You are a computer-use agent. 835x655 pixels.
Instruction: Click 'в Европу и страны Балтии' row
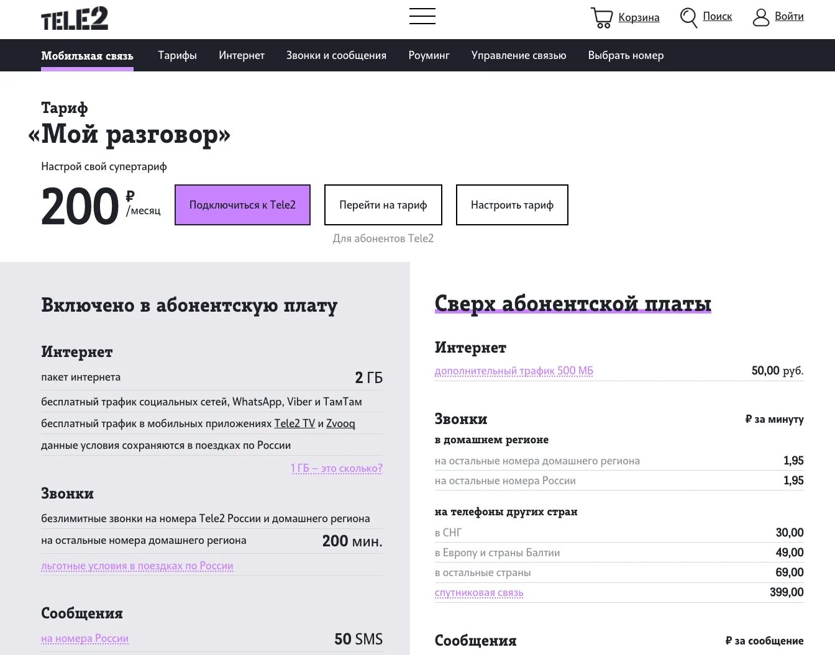pos(619,553)
